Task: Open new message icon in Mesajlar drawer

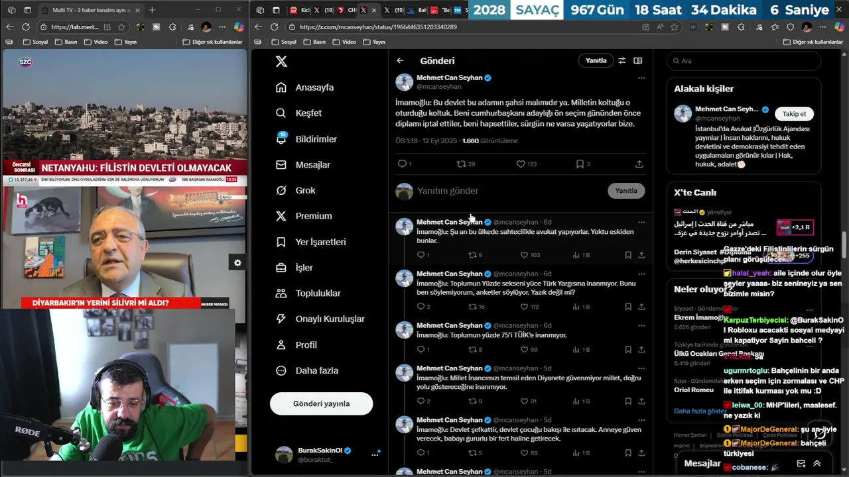Action: tap(801, 464)
